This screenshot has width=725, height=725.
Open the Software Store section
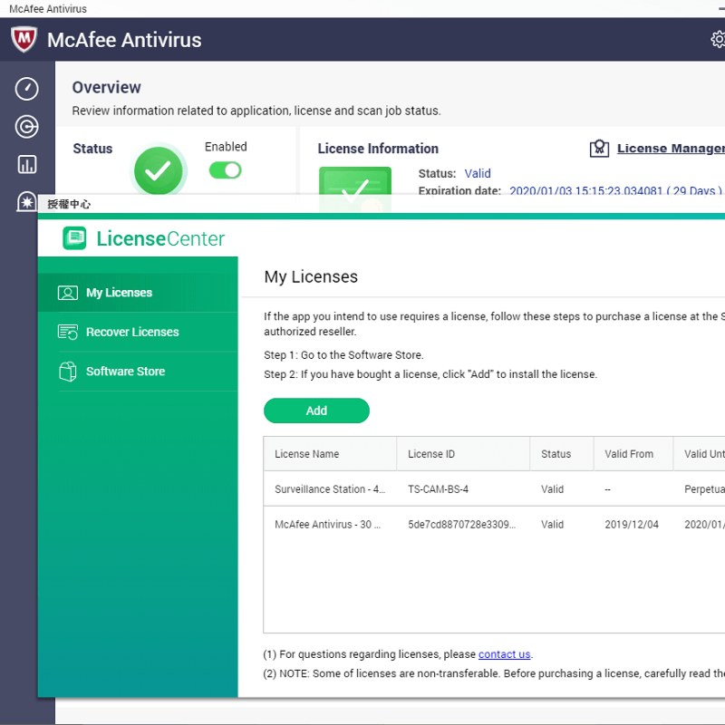point(125,372)
